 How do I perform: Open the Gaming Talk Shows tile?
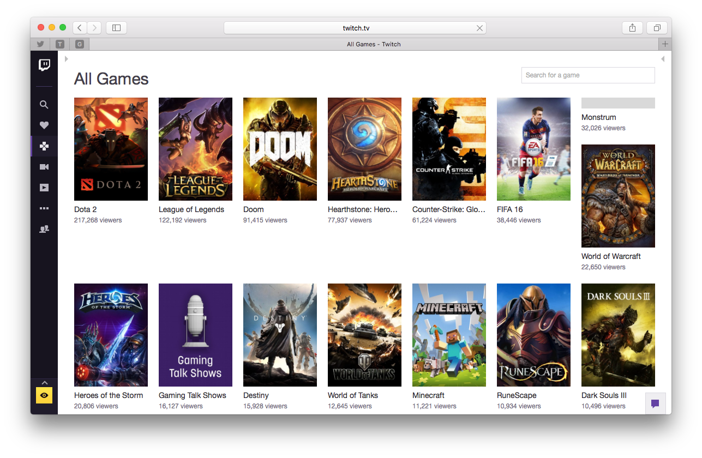(x=195, y=335)
